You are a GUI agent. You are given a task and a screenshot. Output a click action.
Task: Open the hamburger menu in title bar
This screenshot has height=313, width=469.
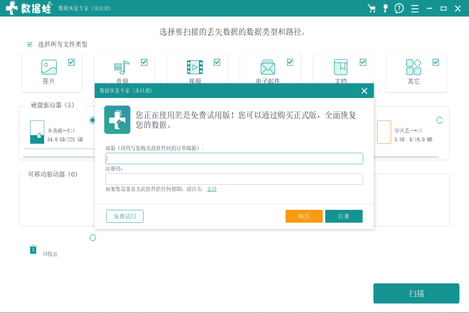pyautogui.click(x=415, y=8)
